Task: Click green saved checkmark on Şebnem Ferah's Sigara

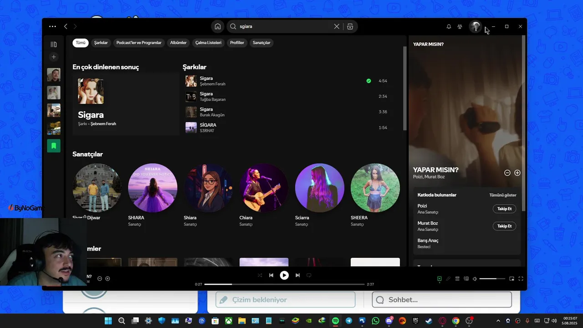Action: 368,81
